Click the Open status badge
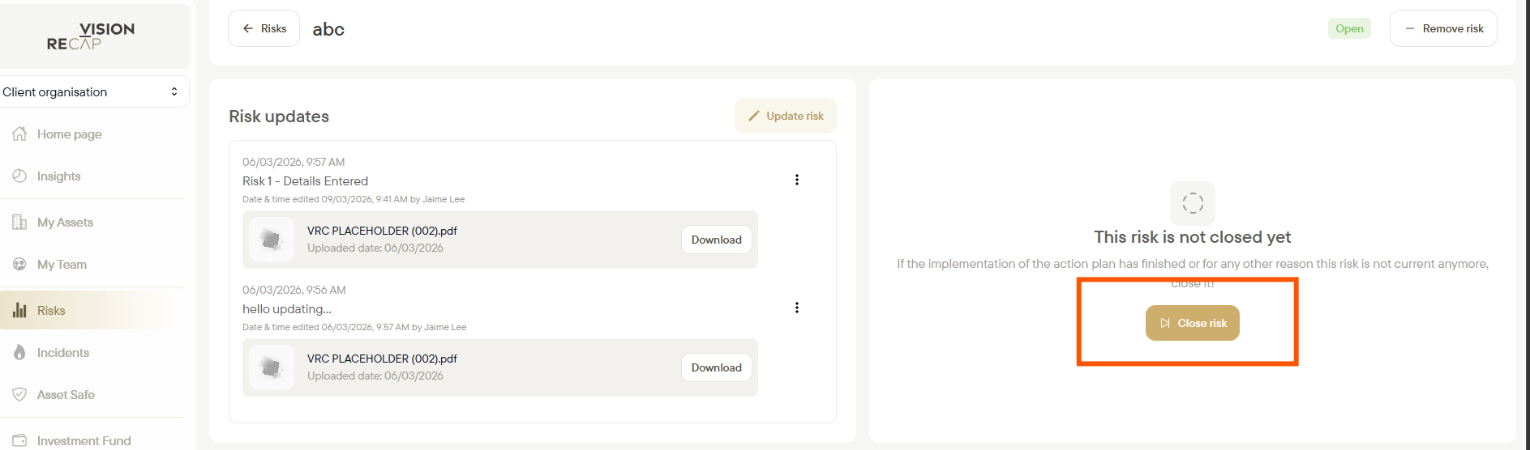Image resolution: width=1530 pixels, height=450 pixels. point(1349,28)
